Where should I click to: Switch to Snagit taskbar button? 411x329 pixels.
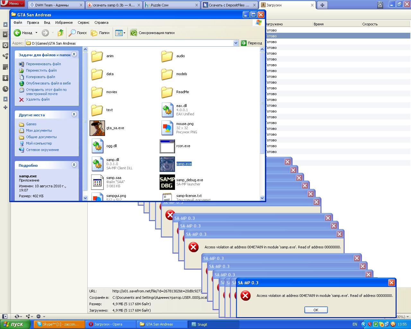coord(214,324)
